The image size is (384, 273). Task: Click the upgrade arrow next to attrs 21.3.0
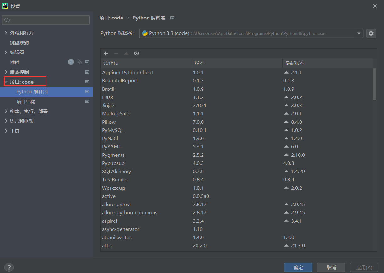pyautogui.click(x=286, y=245)
